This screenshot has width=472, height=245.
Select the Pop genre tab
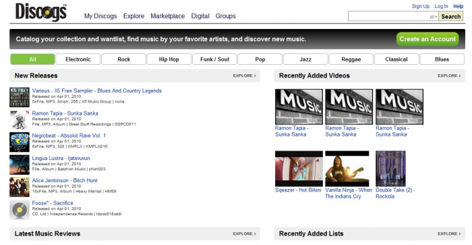[x=260, y=59]
